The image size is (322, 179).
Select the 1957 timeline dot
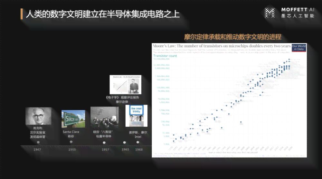104,142
